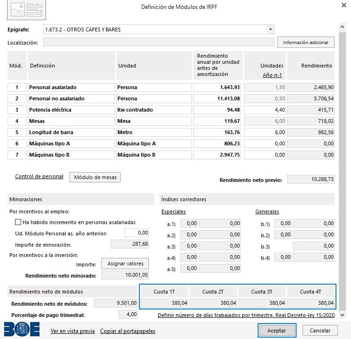The width and height of the screenshot is (351, 339).
Task: Click the Máquinas tipo A definition cell
Action: [x=71, y=143]
